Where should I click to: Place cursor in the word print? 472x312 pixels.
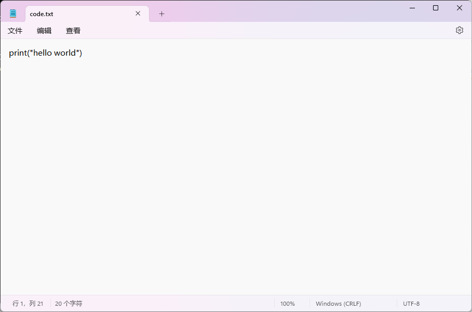point(17,53)
